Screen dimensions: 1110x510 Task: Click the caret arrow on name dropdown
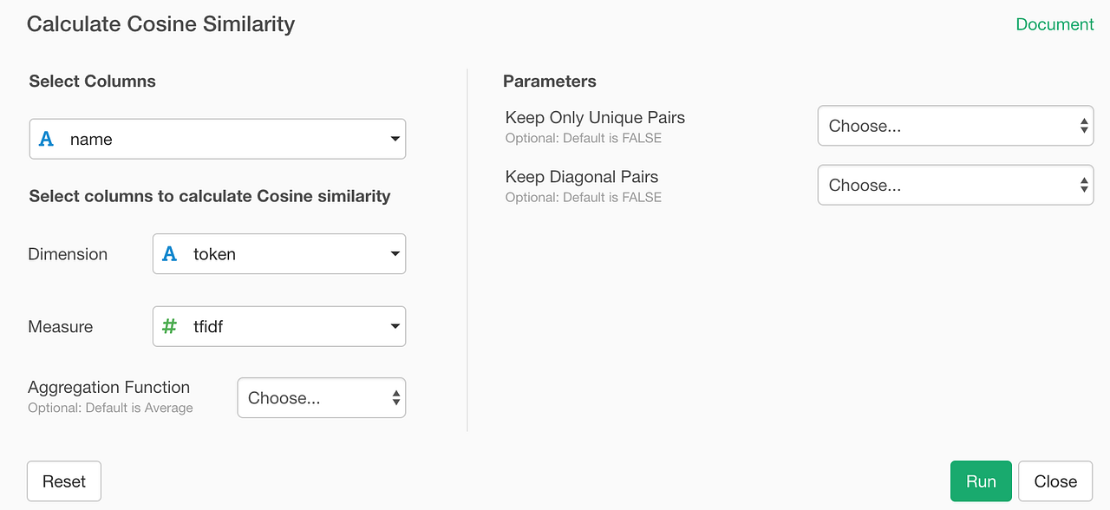[395, 139]
